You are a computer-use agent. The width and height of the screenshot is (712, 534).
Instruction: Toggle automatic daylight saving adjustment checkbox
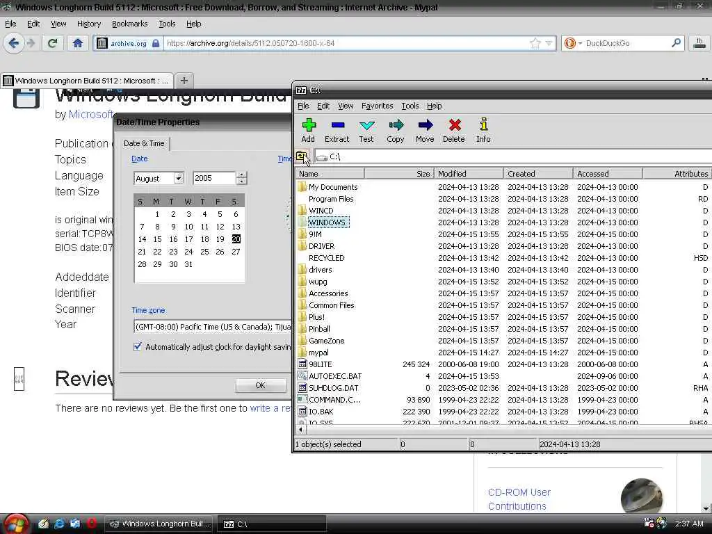[138, 347]
